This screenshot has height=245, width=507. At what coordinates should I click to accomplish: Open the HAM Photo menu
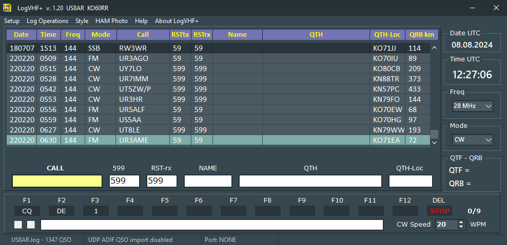tap(111, 21)
